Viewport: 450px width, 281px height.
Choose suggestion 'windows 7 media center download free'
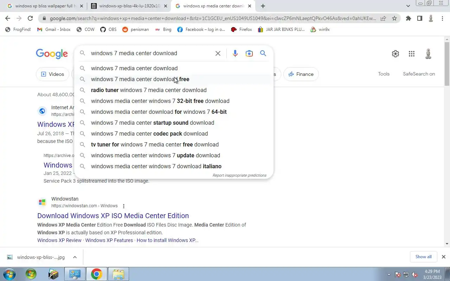[174, 79]
